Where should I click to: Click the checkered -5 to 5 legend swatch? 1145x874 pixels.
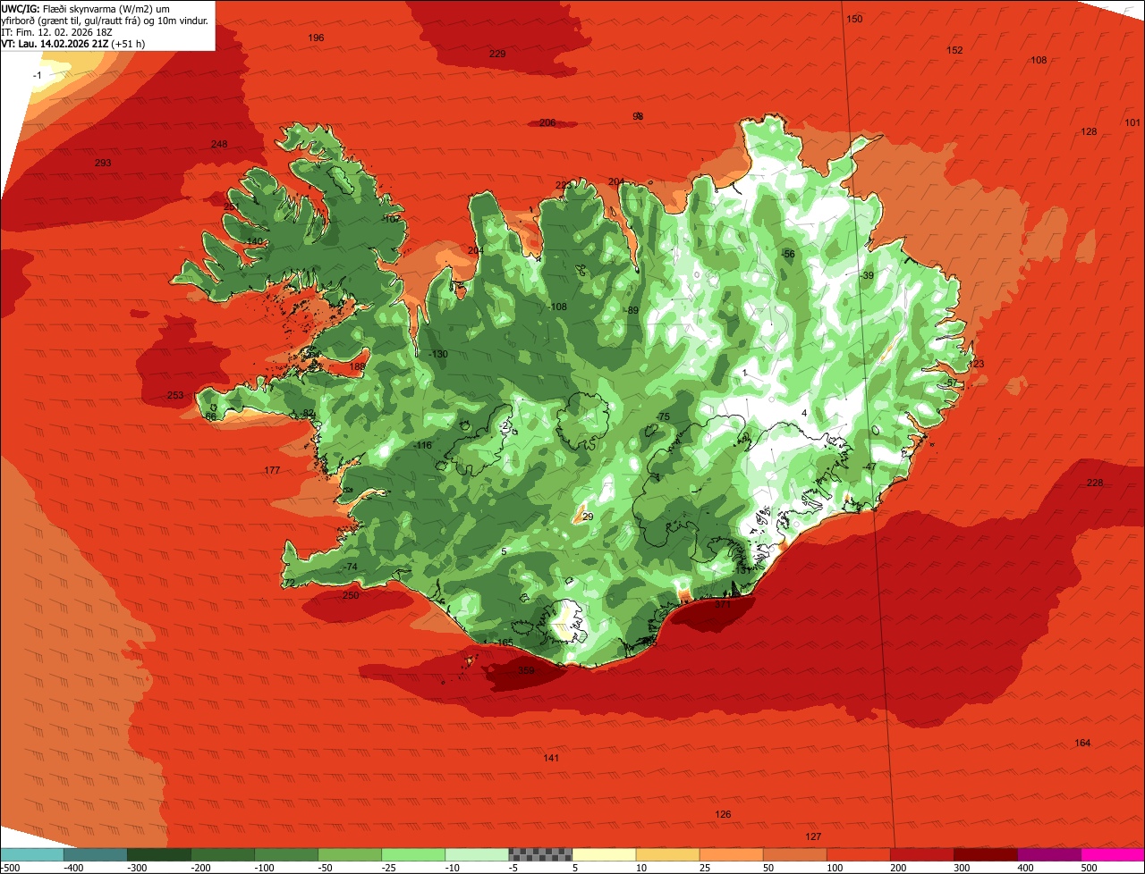(540, 854)
